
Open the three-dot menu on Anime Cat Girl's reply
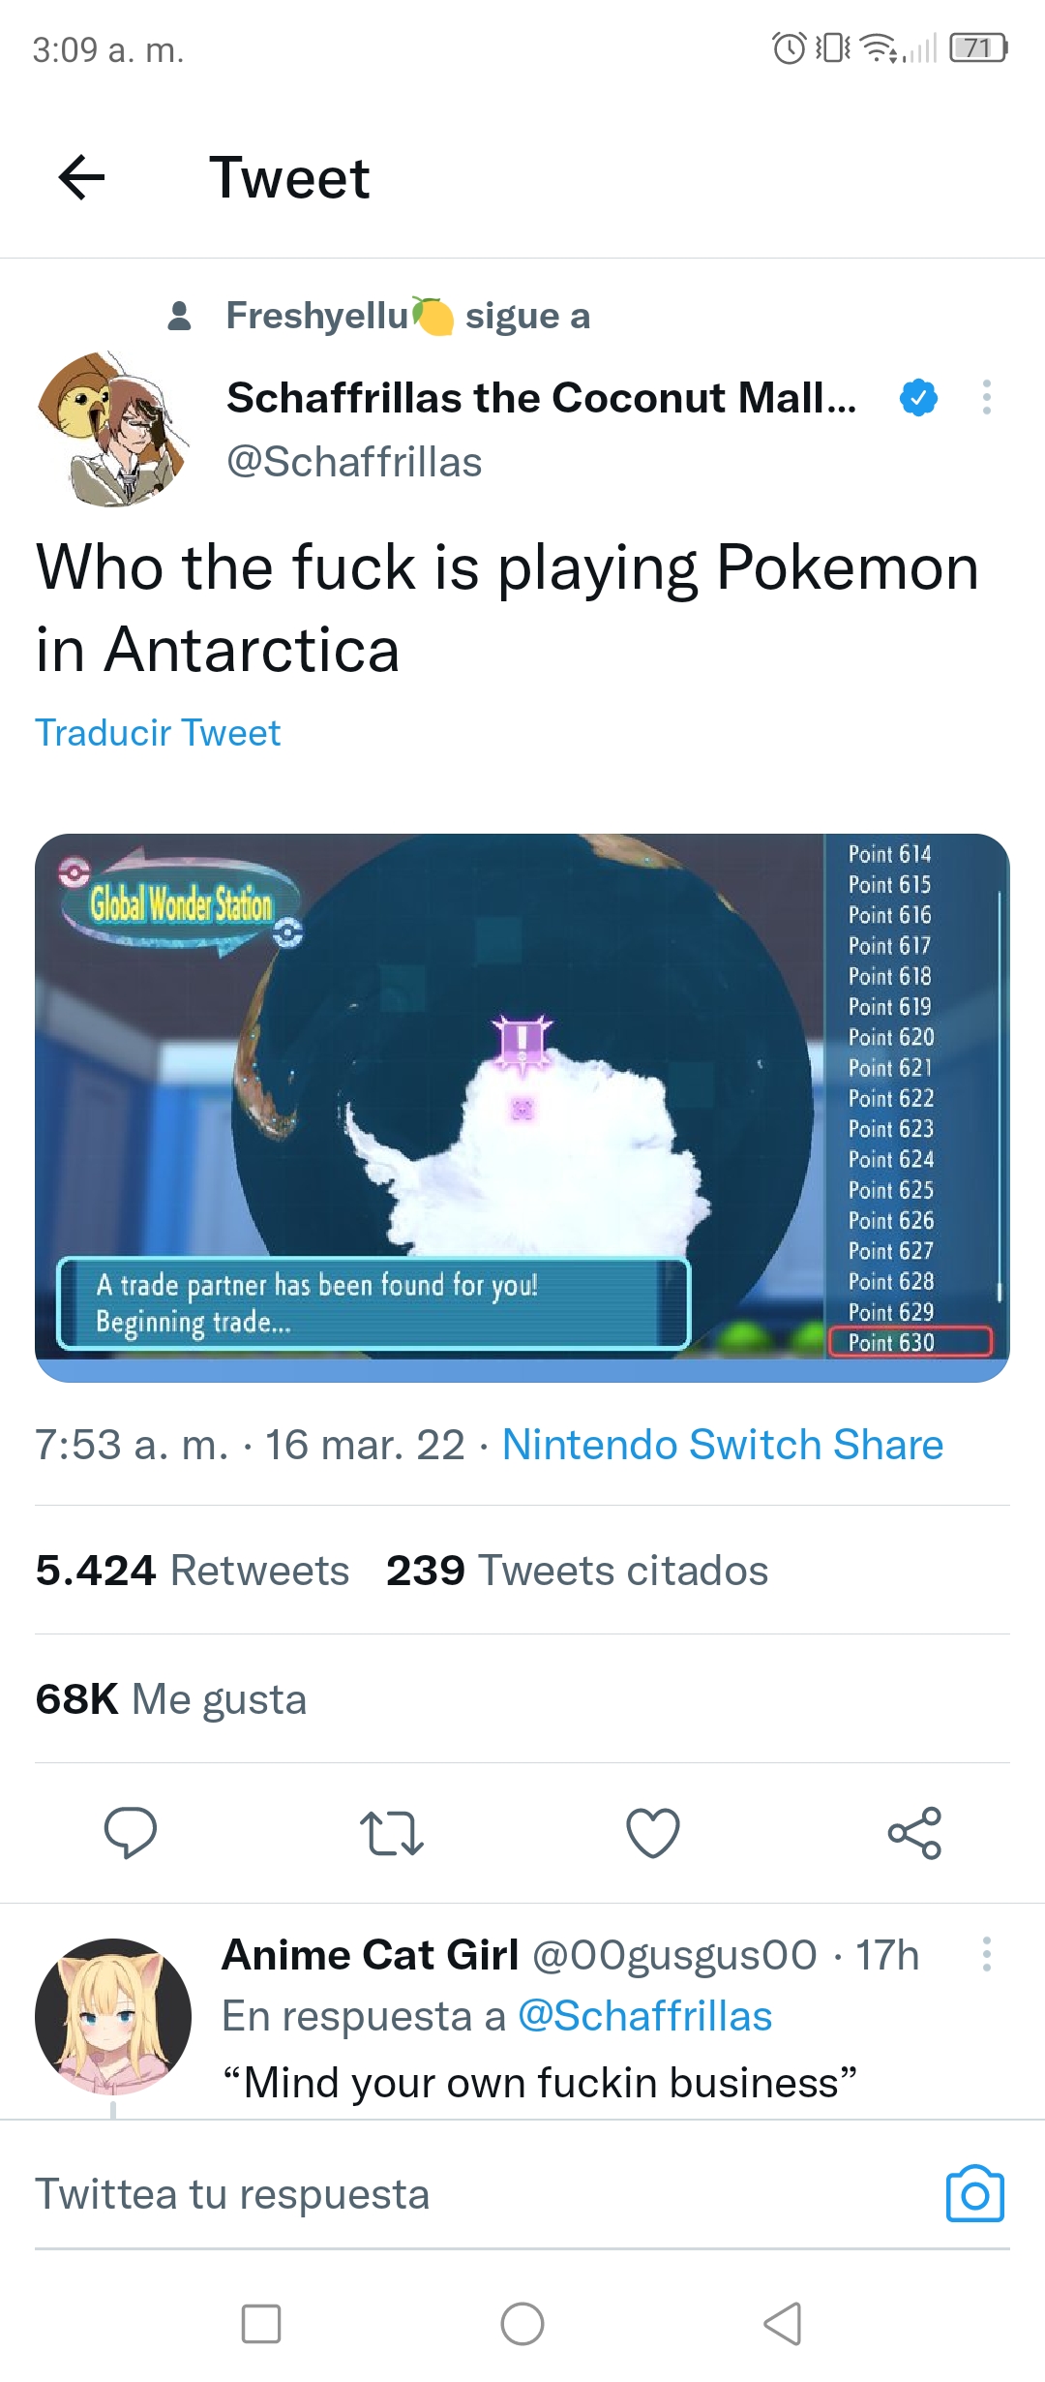pos(986,1954)
